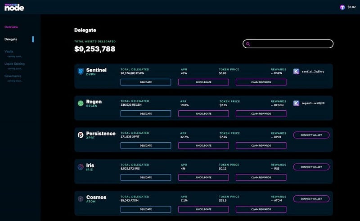Click the $2.95 Regen token price
The width and height of the screenshot is (360, 221).
point(223,105)
